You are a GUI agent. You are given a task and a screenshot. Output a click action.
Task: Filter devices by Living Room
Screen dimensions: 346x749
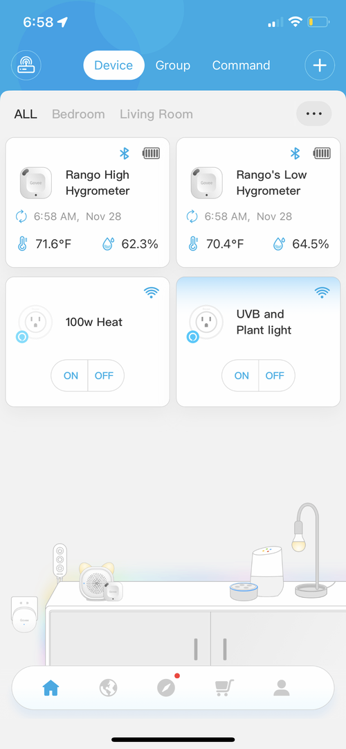[x=156, y=114]
